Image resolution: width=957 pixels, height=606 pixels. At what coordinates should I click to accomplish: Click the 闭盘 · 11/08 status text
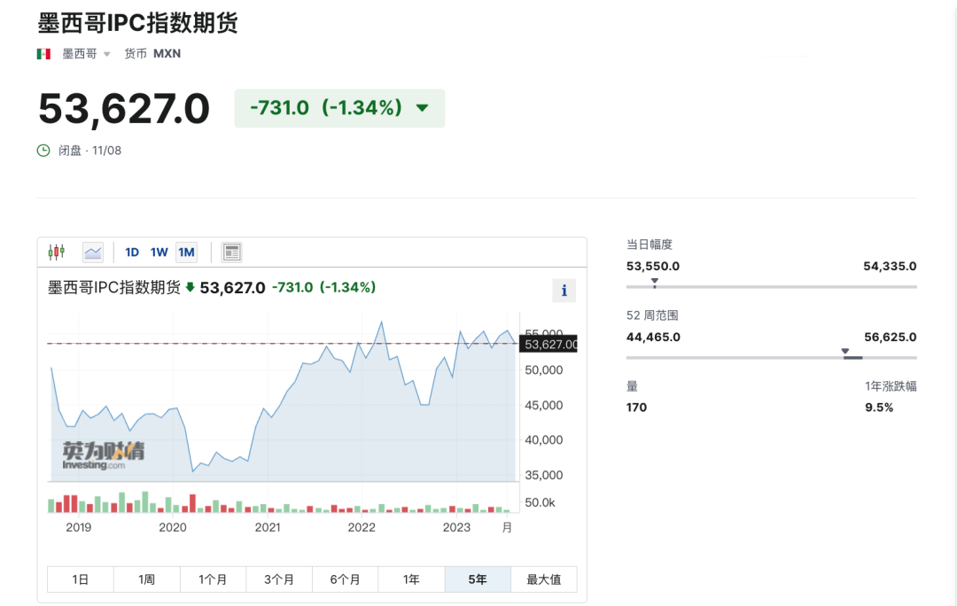(x=89, y=150)
